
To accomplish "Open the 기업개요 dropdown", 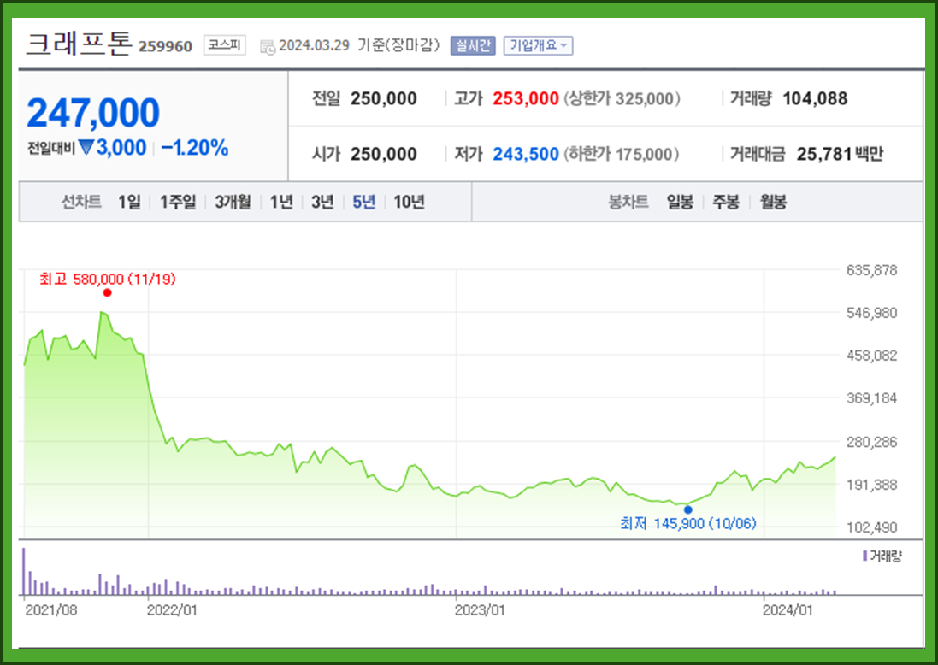I will pos(538,45).
